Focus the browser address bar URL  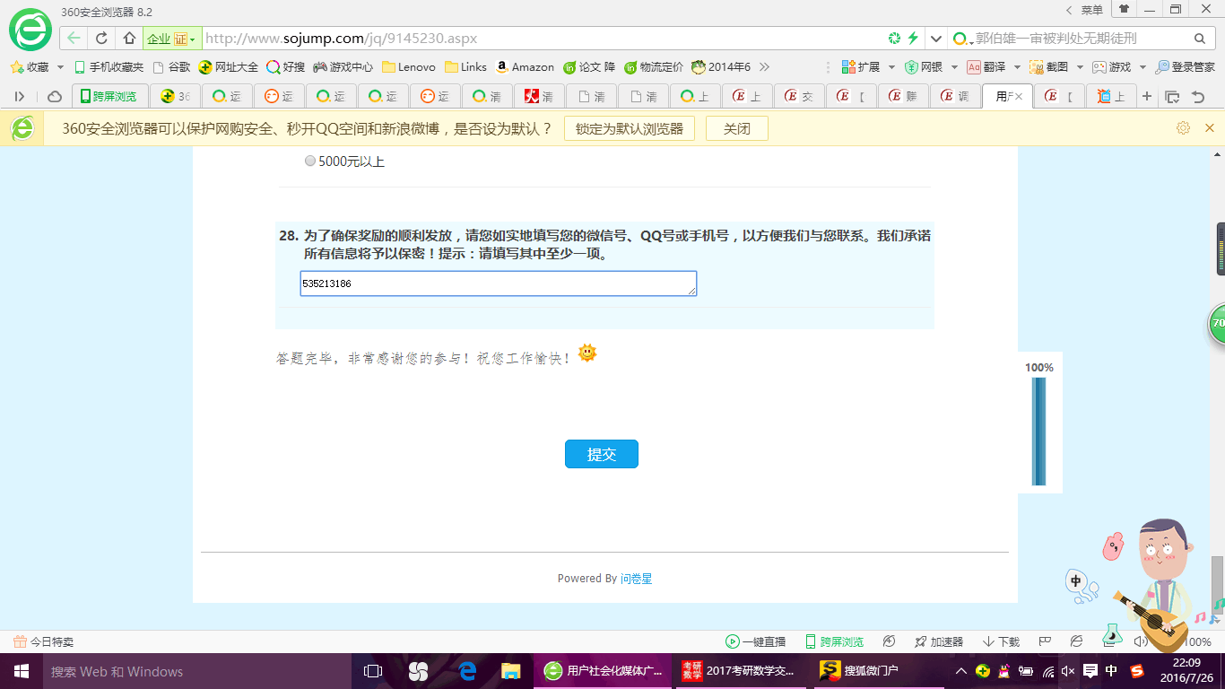[x=543, y=39]
